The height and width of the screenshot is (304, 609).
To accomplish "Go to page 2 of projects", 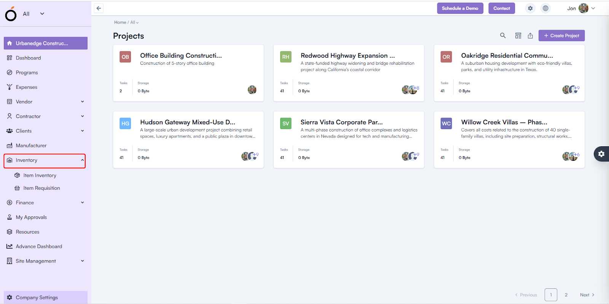I will coord(566,295).
